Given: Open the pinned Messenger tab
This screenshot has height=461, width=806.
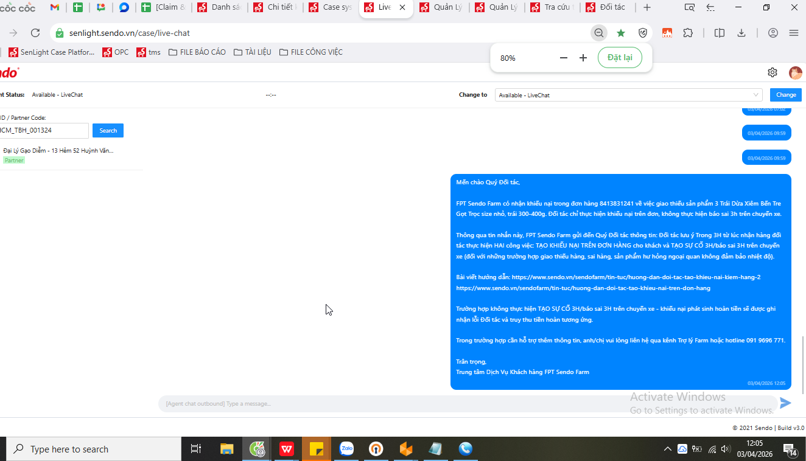Looking at the screenshot, I should [x=124, y=7].
